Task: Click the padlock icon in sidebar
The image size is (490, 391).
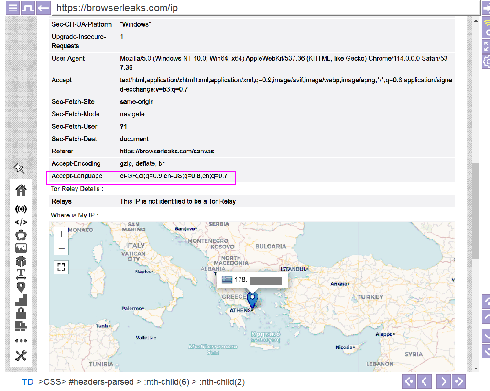Action: (21, 313)
